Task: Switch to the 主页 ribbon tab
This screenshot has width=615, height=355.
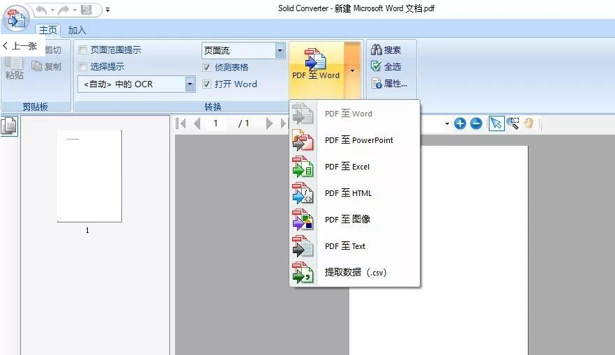Action: tap(48, 30)
